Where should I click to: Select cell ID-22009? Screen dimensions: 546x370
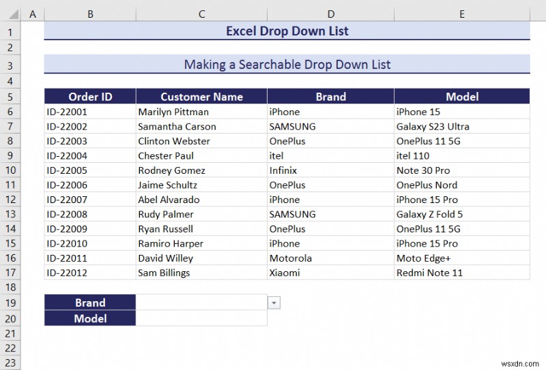[x=90, y=228]
